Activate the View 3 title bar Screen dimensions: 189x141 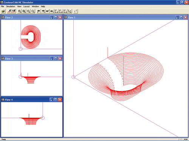click(x=25, y=59)
